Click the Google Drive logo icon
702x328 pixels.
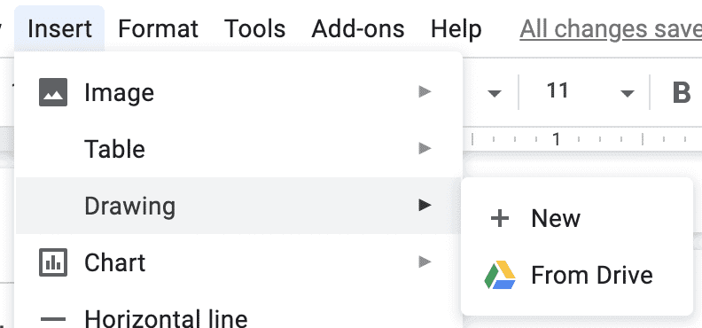500,275
